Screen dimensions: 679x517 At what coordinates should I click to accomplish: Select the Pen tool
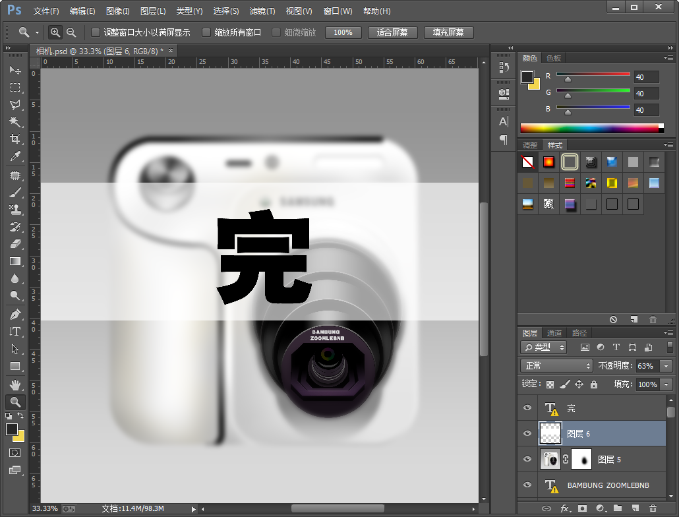pyautogui.click(x=15, y=315)
